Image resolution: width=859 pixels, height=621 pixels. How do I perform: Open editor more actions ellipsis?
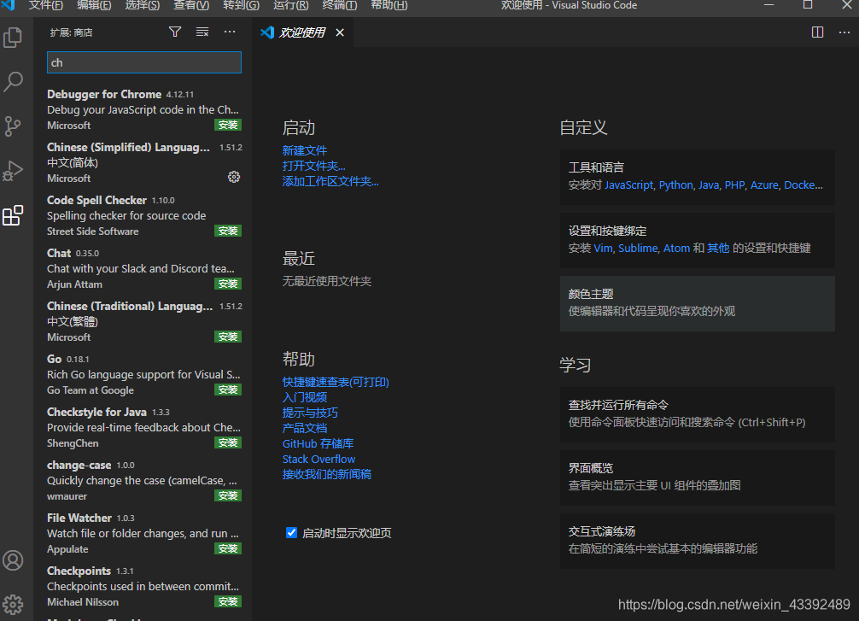(844, 32)
